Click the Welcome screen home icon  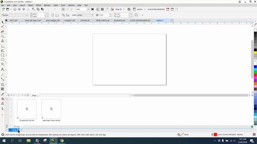(6, 20)
